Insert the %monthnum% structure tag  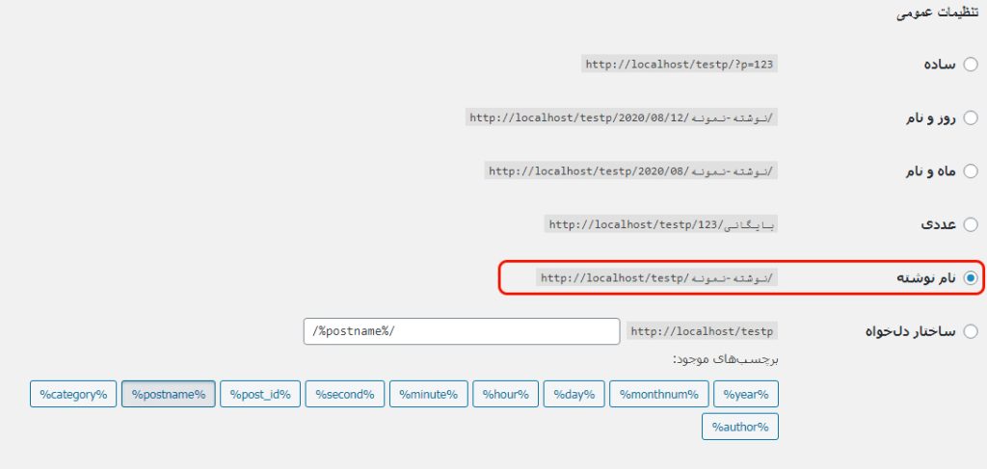tap(657, 394)
